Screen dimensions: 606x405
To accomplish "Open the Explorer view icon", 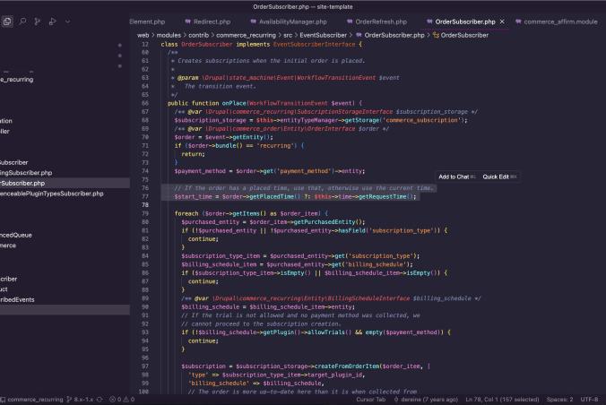I will (x=7, y=22).
